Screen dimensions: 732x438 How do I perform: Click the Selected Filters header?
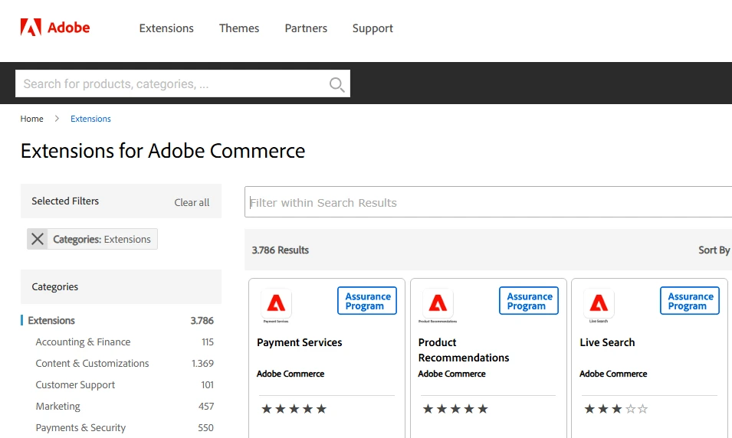65,201
